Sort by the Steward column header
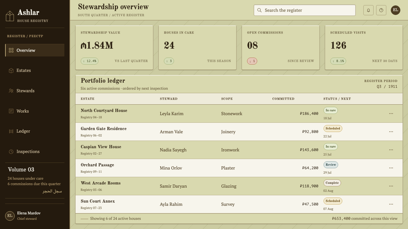408x229 pixels. point(169,99)
